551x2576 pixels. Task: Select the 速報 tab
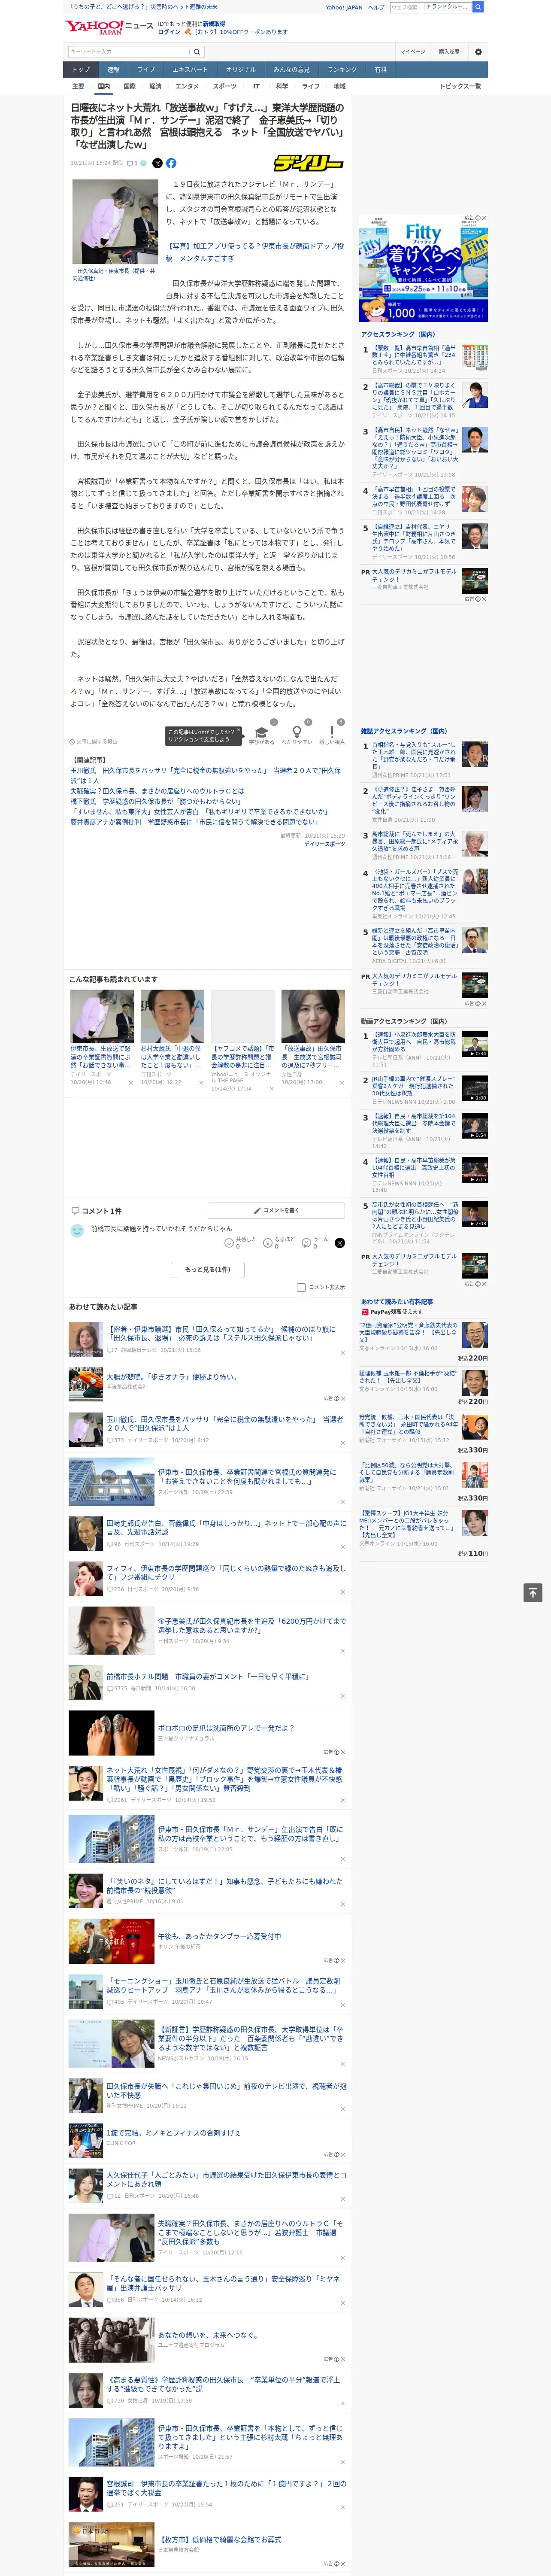[x=113, y=69]
